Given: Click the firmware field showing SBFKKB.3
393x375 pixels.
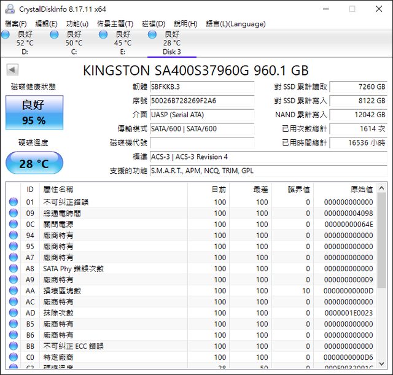Looking at the screenshot, I should coord(201,87).
